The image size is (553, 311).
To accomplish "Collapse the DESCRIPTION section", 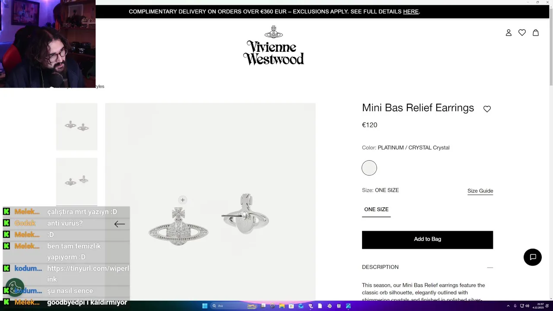I will (x=490, y=267).
